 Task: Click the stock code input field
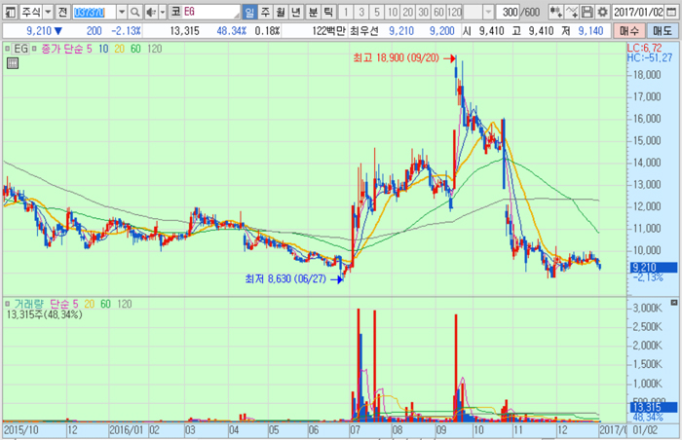(93, 12)
